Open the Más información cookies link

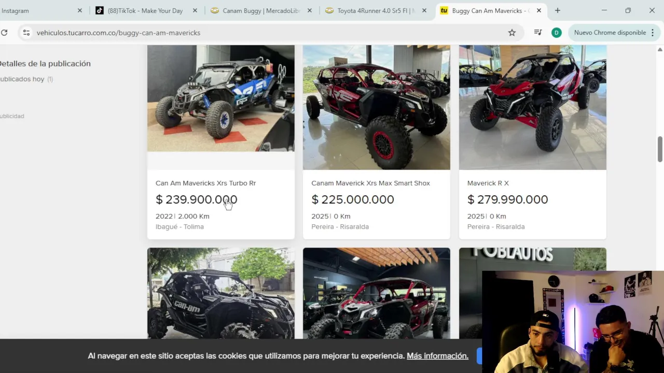point(437,356)
